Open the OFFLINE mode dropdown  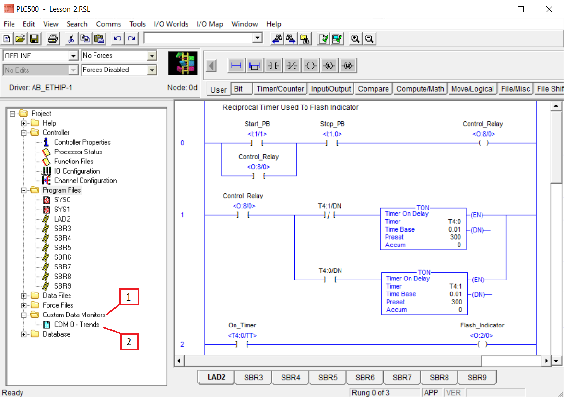[73, 56]
